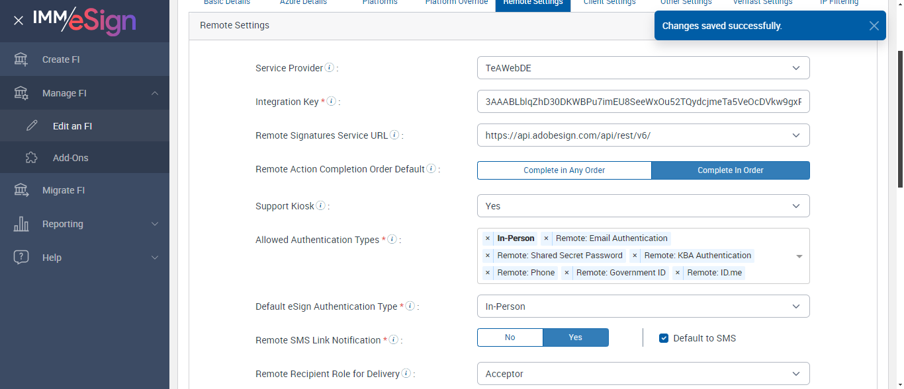
Task: Click the Integration Key input field
Action: [x=643, y=102]
